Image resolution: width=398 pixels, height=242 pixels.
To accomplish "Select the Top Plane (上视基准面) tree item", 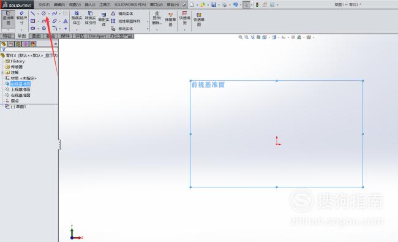I will (20, 89).
